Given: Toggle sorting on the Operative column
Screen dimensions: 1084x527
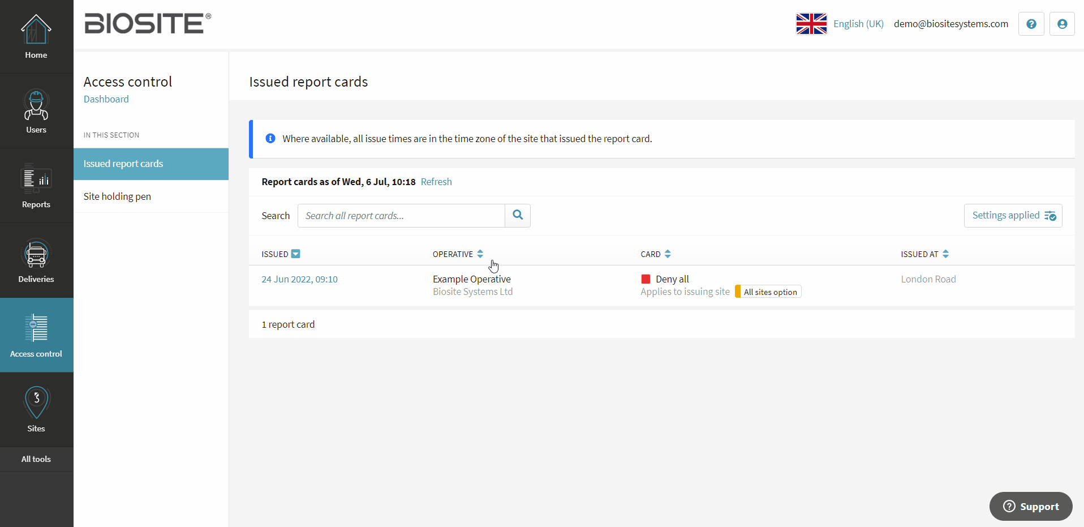Looking at the screenshot, I should [x=480, y=254].
